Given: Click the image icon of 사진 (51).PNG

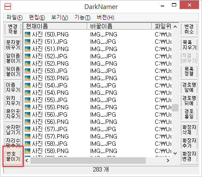Looking at the screenshot, I should click(28, 49).
